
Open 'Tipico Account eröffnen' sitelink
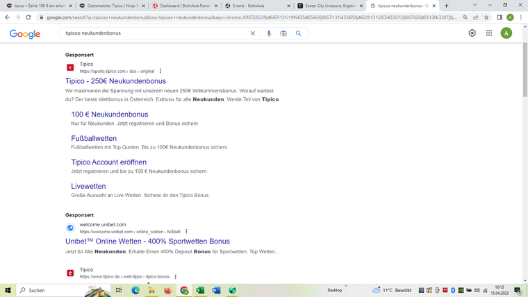point(109,162)
